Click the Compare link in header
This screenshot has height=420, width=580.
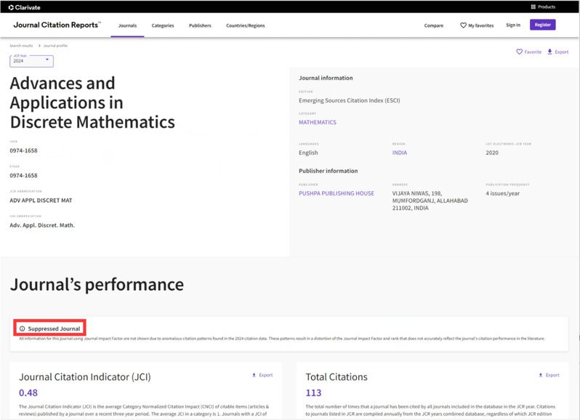point(433,25)
